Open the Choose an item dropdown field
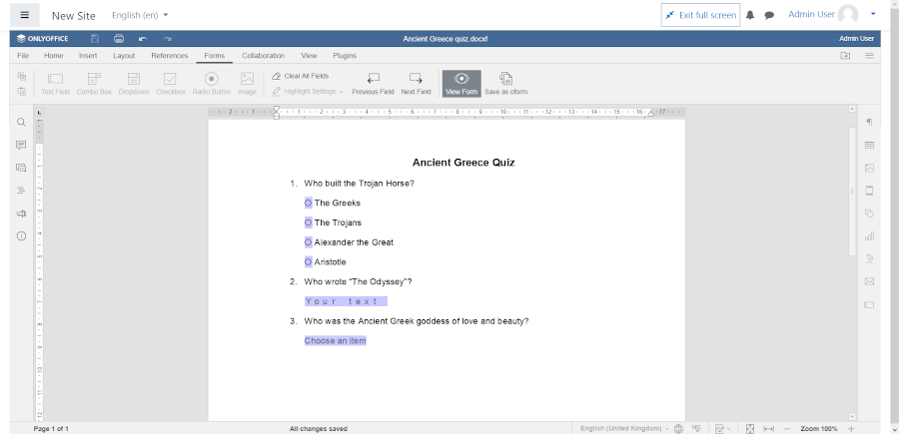The height and width of the screenshot is (434, 899). [336, 341]
